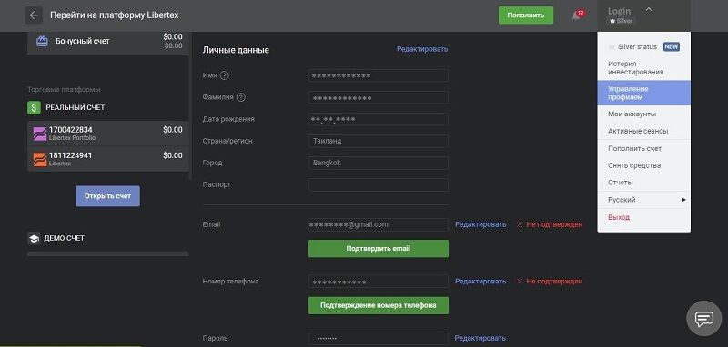Open Активные сеансы menu item
The width and height of the screenshot is (728, 347).
[644, 131]
